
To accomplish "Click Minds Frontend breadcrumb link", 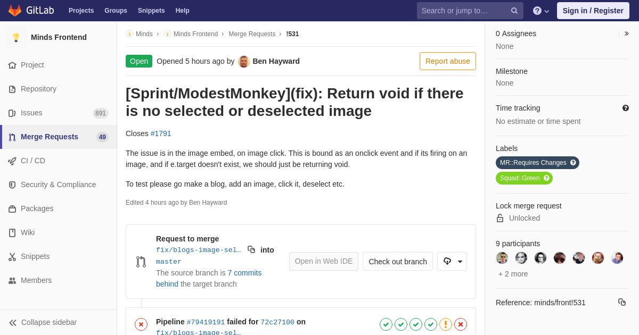I will 195,34.
